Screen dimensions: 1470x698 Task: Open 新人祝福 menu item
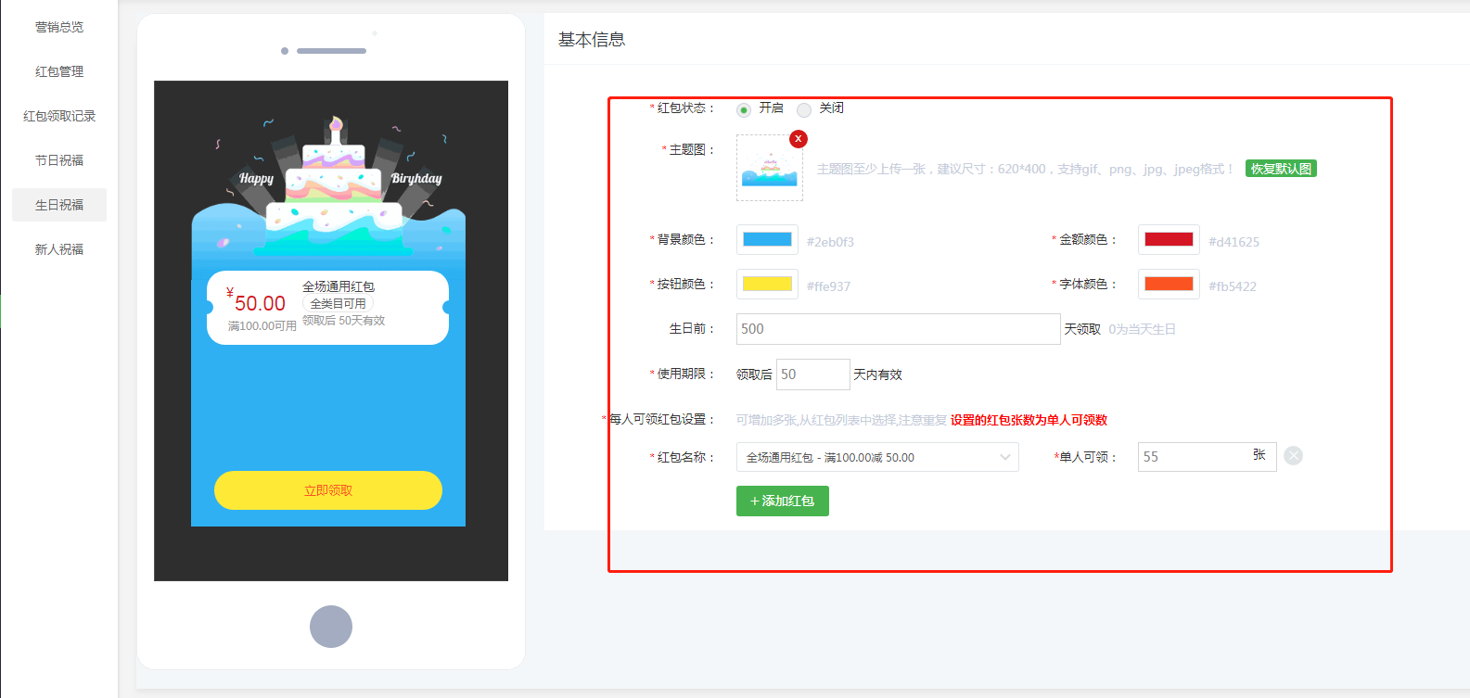(59, 249)
